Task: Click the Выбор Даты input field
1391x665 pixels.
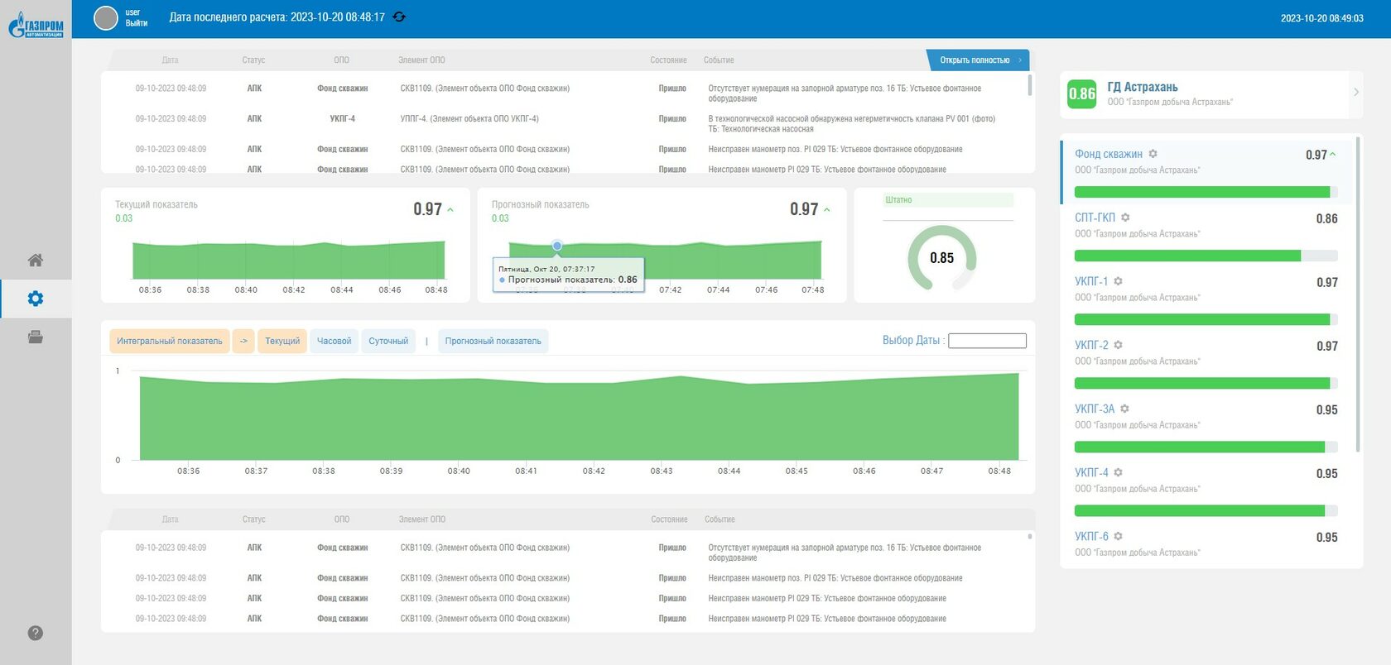Action: coord(987,341)
